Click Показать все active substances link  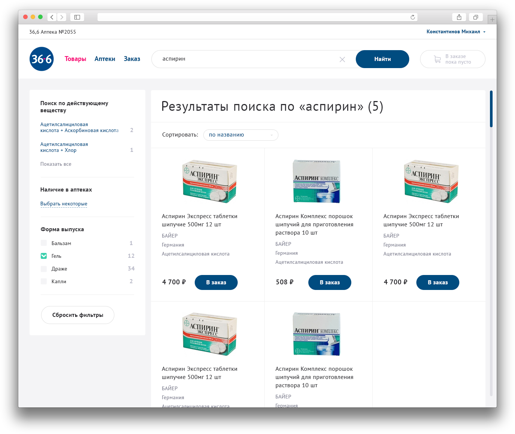(x=56, y=164)
